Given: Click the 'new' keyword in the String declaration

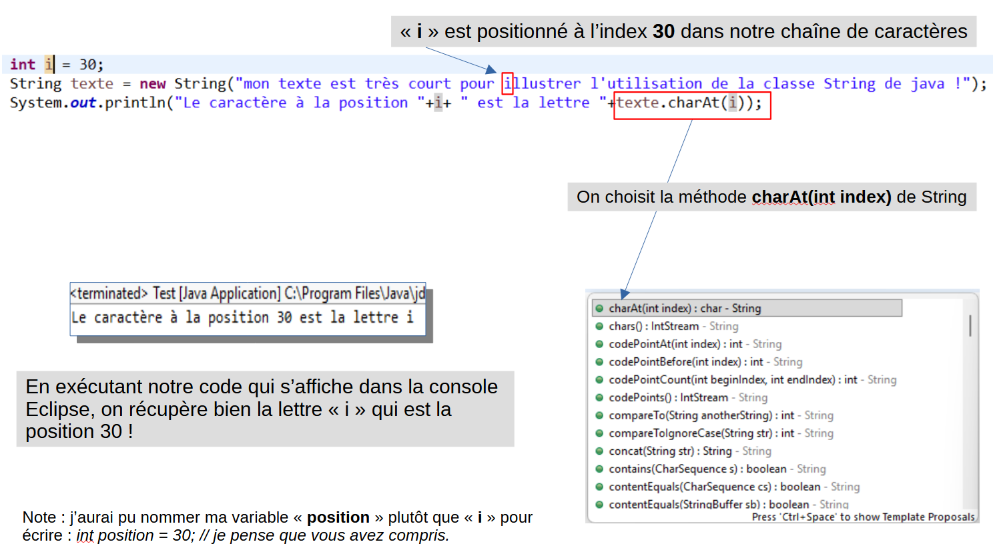Looking at the screenshot, I should 152,84.
